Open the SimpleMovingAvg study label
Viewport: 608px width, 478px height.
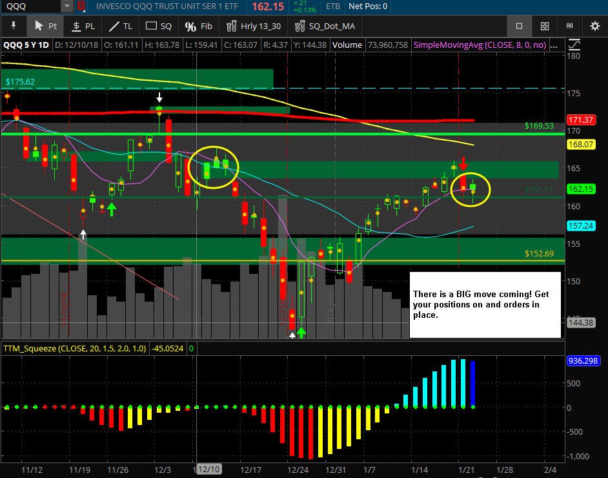pos(480,45)
